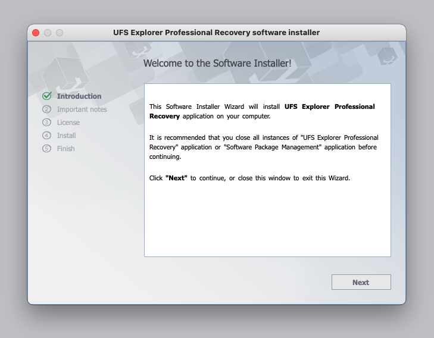Close the installer window with red button
Screen dimensions: 434x338
point(36,33)
